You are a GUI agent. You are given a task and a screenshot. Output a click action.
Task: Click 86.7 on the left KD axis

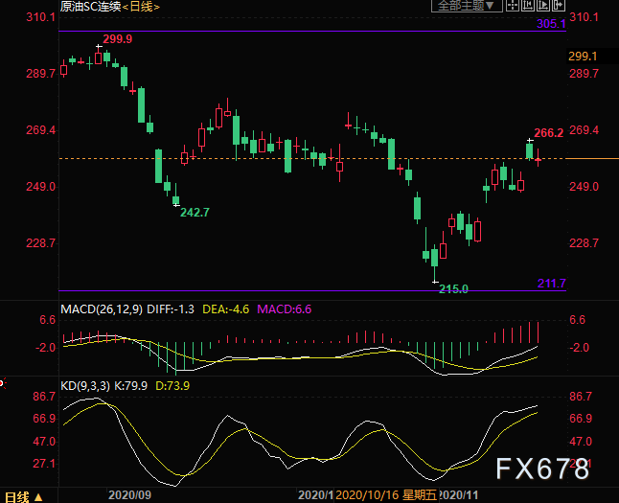(x=44, y=397)
